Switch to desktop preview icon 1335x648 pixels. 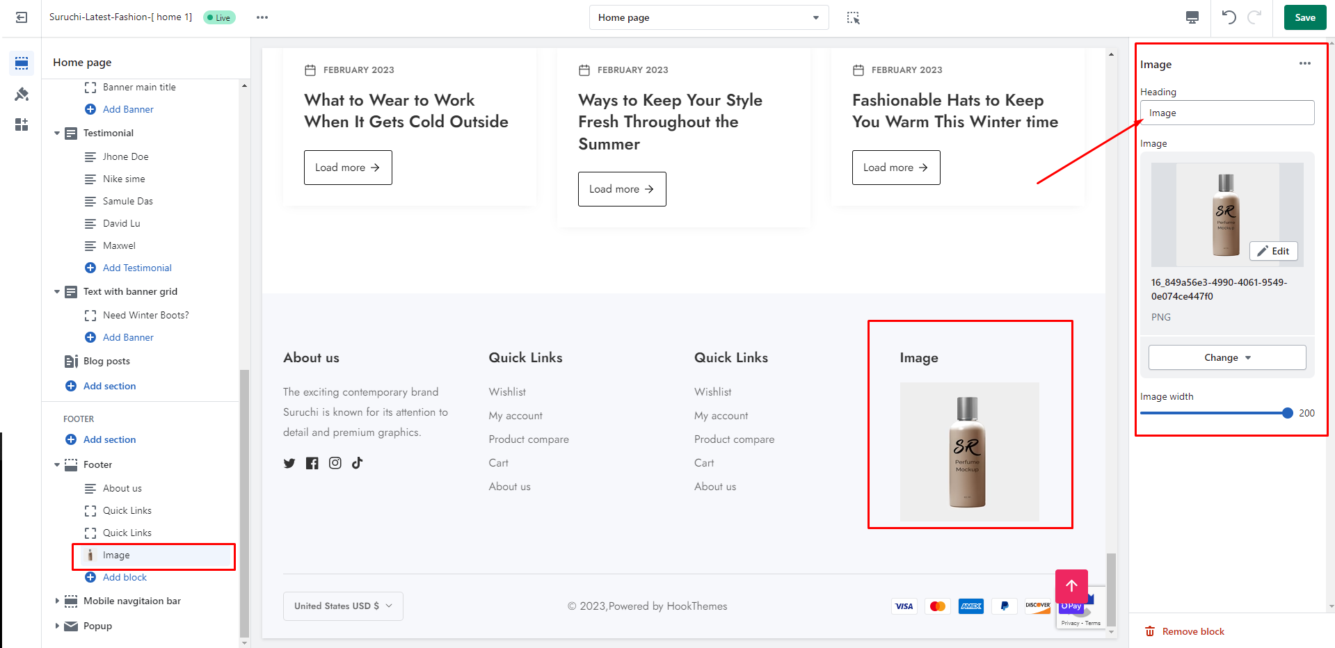point(1192,17)
